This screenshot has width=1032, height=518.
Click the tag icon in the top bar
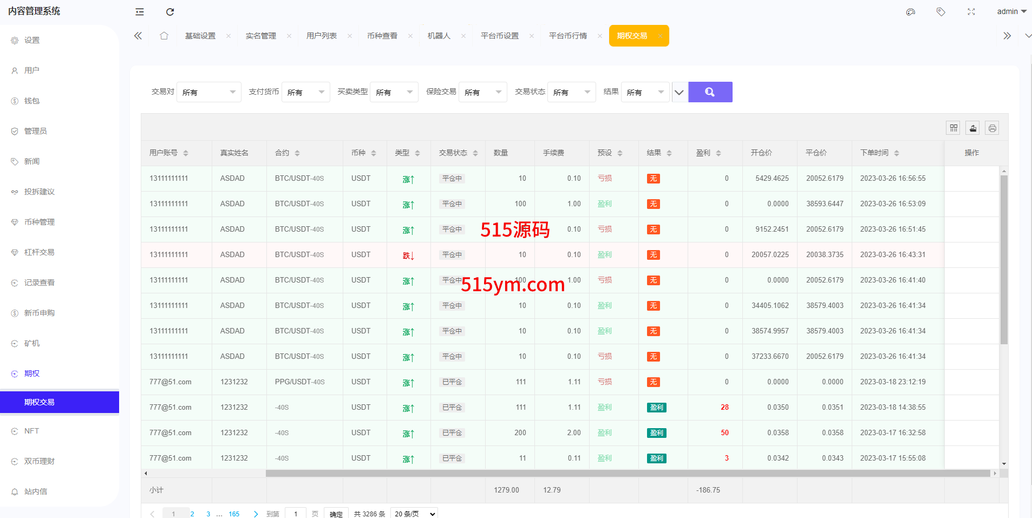pyautogui.click(x=941, y=12)
